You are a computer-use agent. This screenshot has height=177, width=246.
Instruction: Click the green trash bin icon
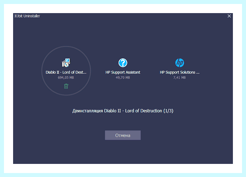(x=66, y=86)
